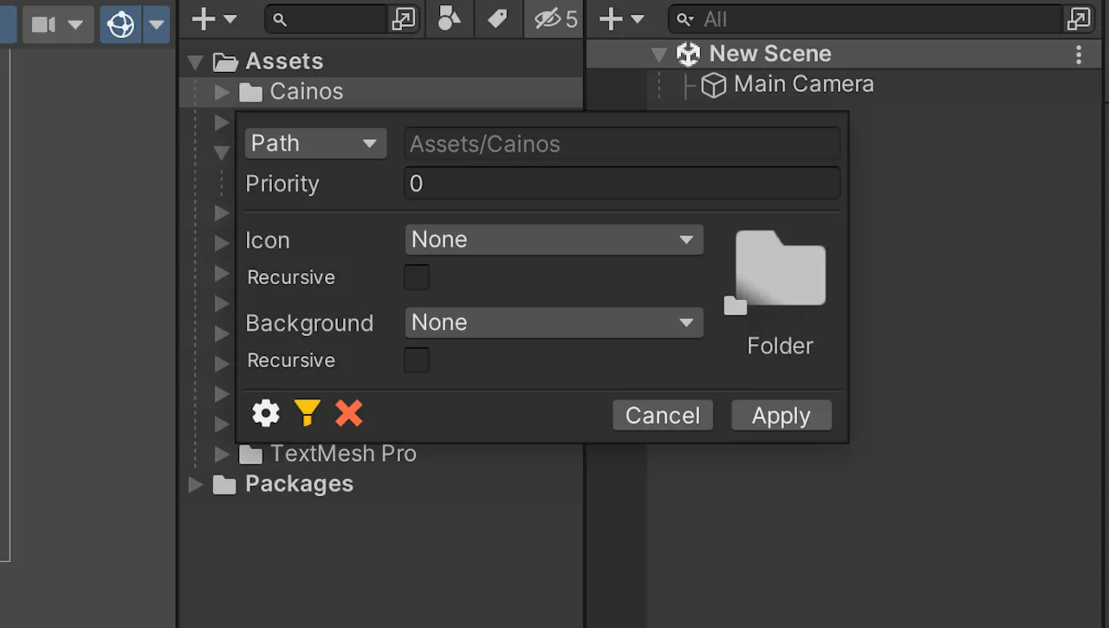This screenshot has height=628, width=1109.
Task: Open the Hierarchy plus create menu
Action: (622, 19)
